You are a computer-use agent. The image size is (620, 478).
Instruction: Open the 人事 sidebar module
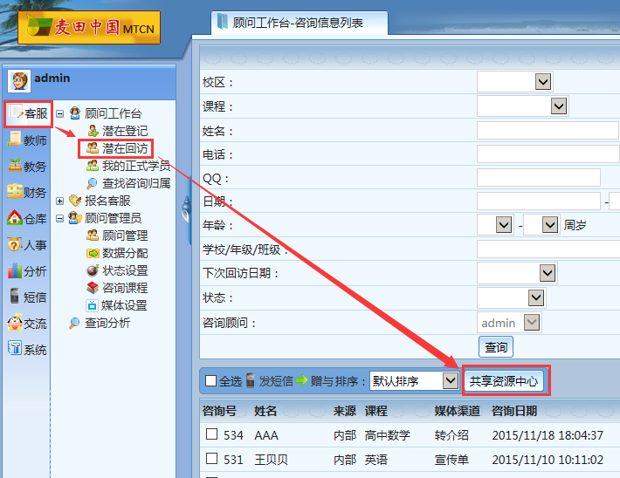coord(27,245)
